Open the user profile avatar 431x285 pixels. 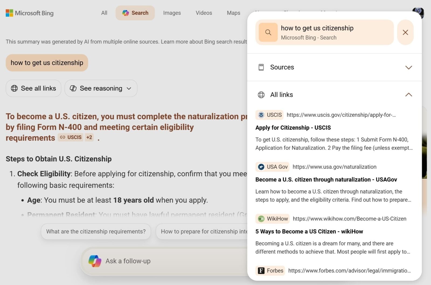point(418,13)
